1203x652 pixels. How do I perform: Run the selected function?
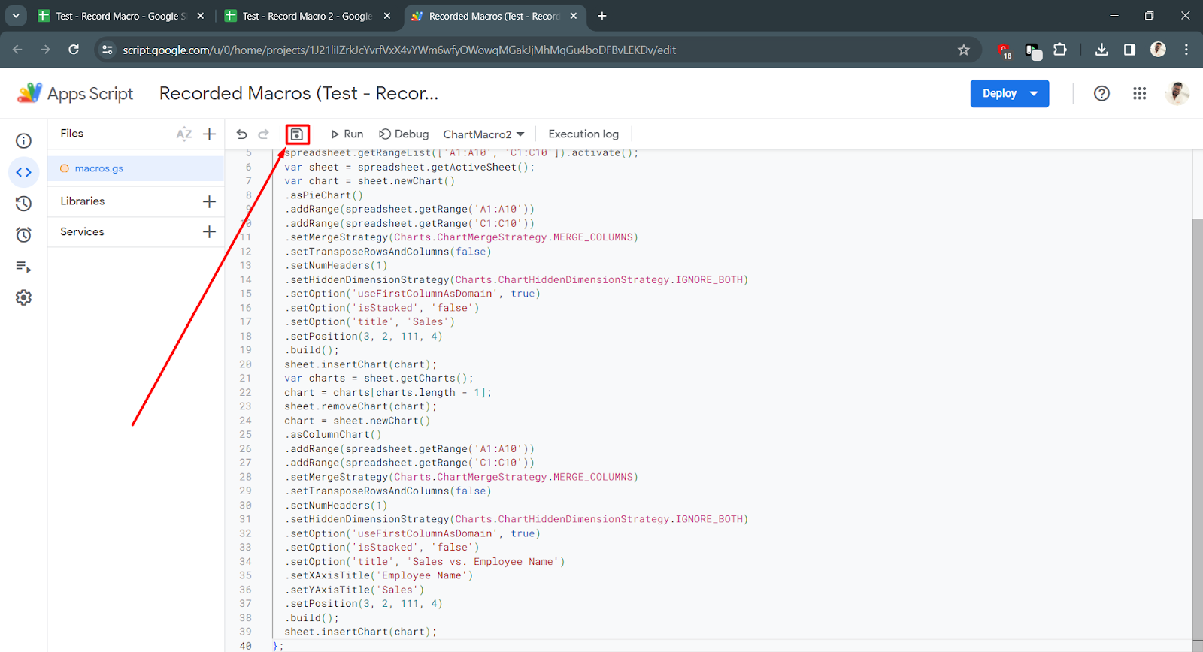[347, 134]
